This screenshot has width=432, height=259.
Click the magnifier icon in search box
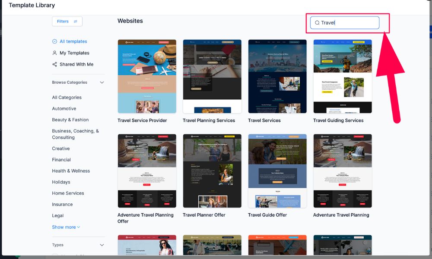pyautogui.click(x=317, y=23)
